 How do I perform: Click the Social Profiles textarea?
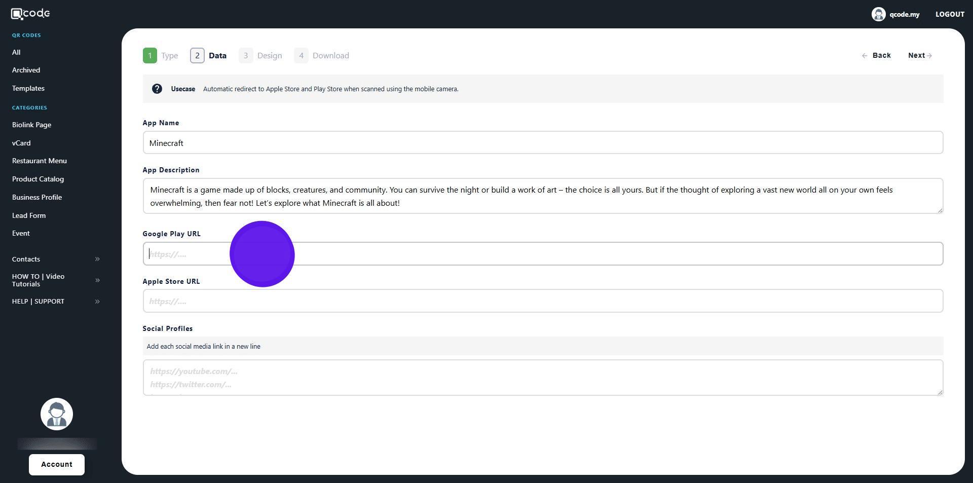[x=543, y=378]
